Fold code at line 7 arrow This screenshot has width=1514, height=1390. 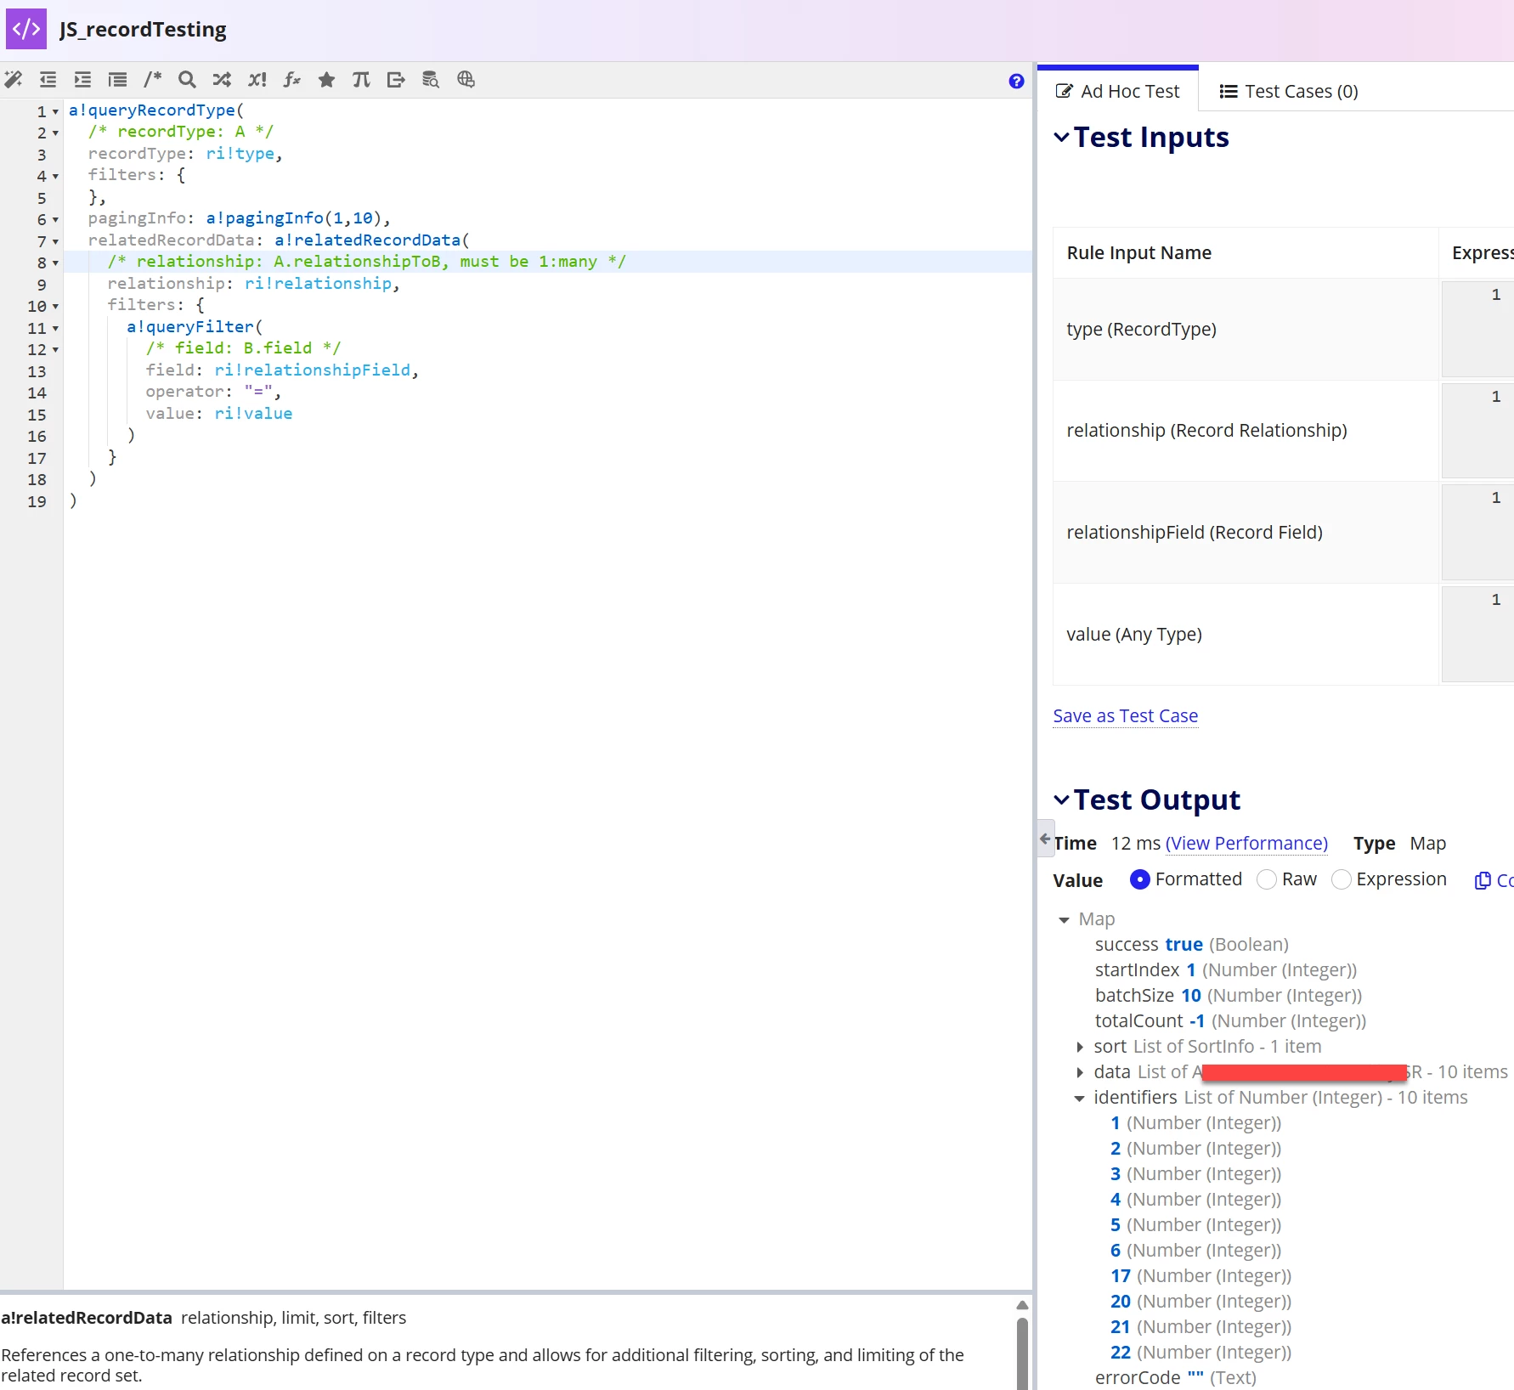click(x=55, y=241)
